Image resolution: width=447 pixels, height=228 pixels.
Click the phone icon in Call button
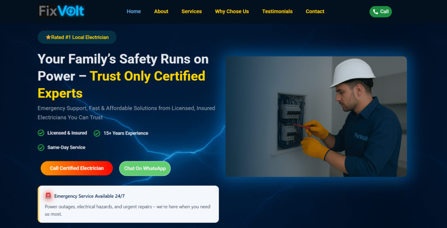point(375,12)
